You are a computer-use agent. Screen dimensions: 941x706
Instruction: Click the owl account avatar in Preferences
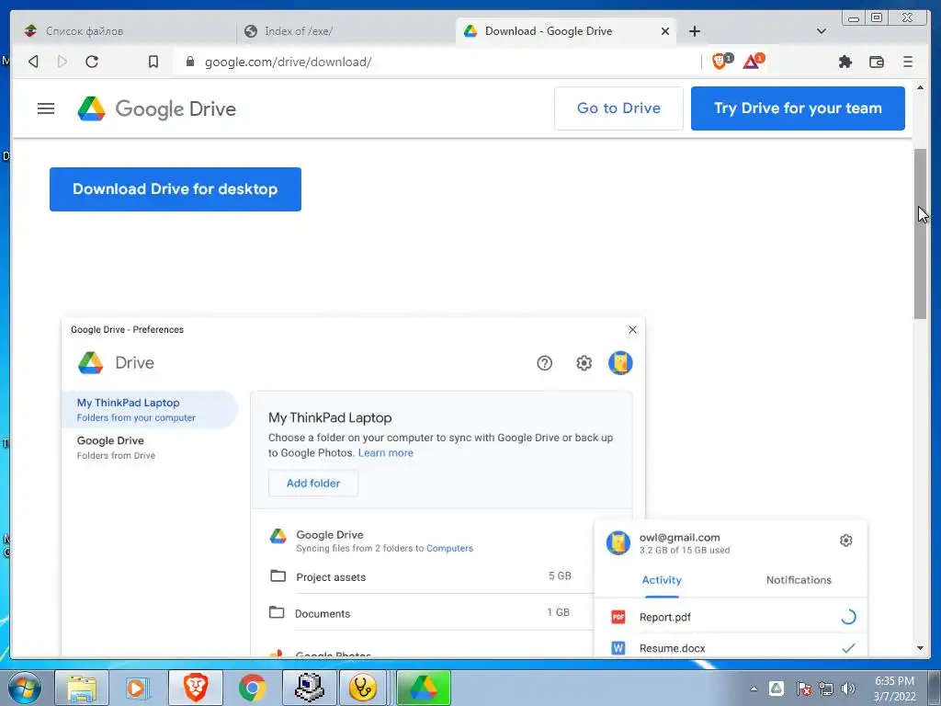pos(620,363)
